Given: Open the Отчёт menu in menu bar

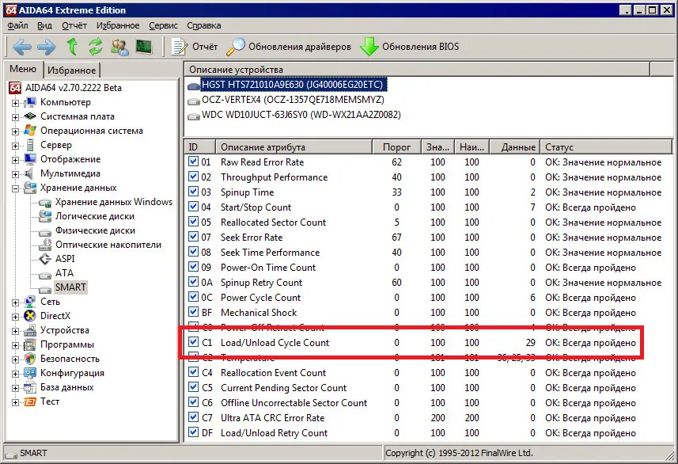Looking at the screenshot, I should (x=74, y=25).
